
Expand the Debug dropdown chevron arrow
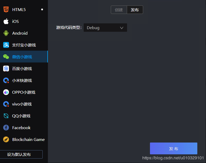click(x=122, y=28)
